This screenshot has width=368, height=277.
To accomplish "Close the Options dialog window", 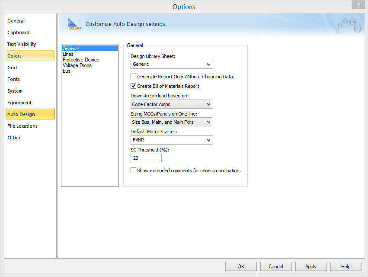I will tap(358, 5).
